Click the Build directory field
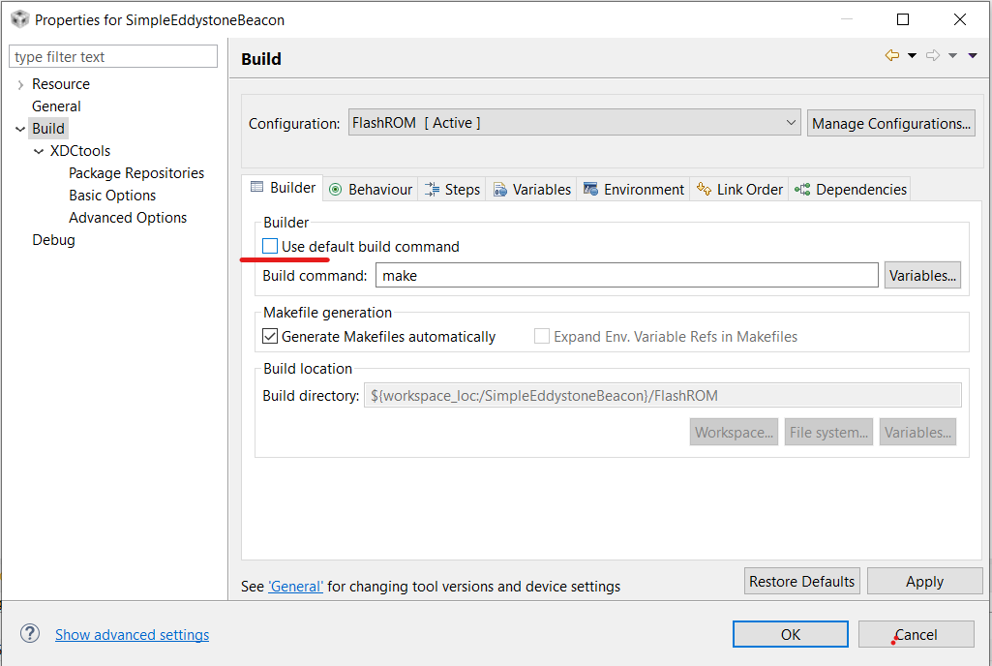Viewport: 992px width, 666px height. pos(662,396)
